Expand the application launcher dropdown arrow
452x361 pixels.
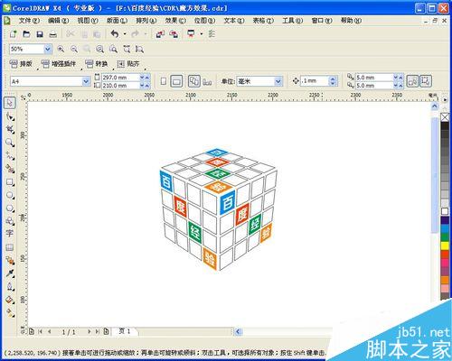pyautogui.click(x=202, y=34)
